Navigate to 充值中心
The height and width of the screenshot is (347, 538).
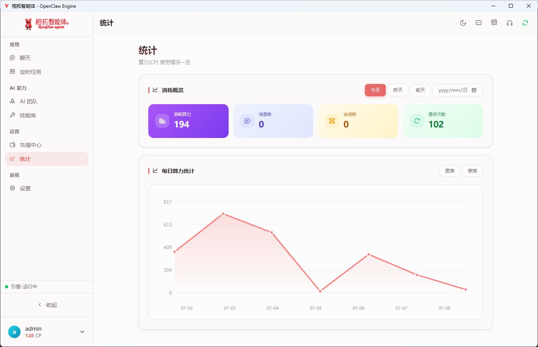tap(47, 145)
